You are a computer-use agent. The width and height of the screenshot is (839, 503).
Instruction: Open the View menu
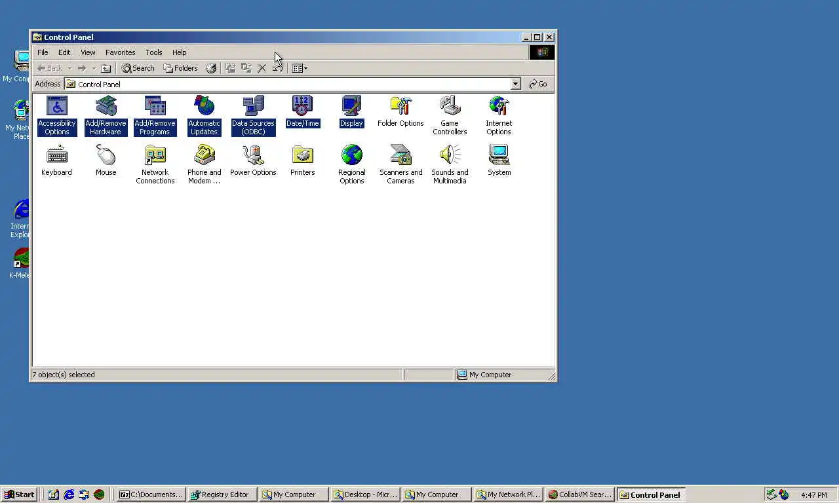(x=88, y=52)
